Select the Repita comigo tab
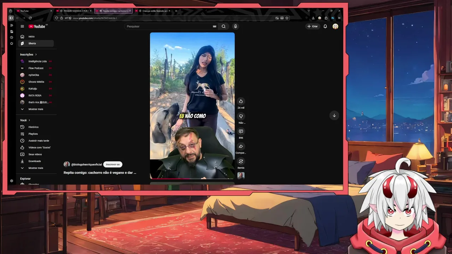452x254 pixels. point(113,11)
